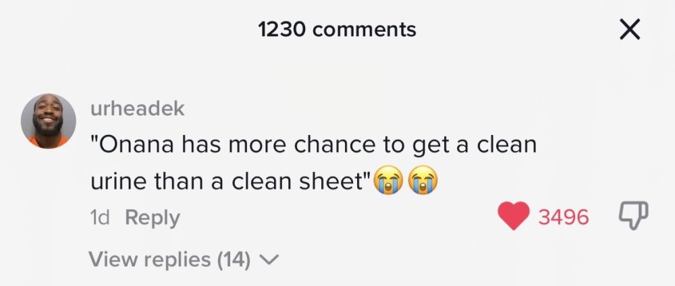Click the words "clean sheet" in the comment
The image size is (675, 286).
299,181
